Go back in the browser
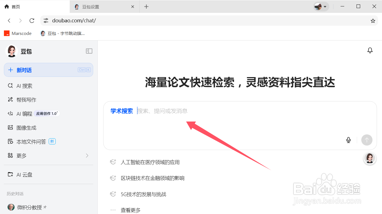This screenshot has height=214, width=382. pyautogui.click(x=9, y=21)
